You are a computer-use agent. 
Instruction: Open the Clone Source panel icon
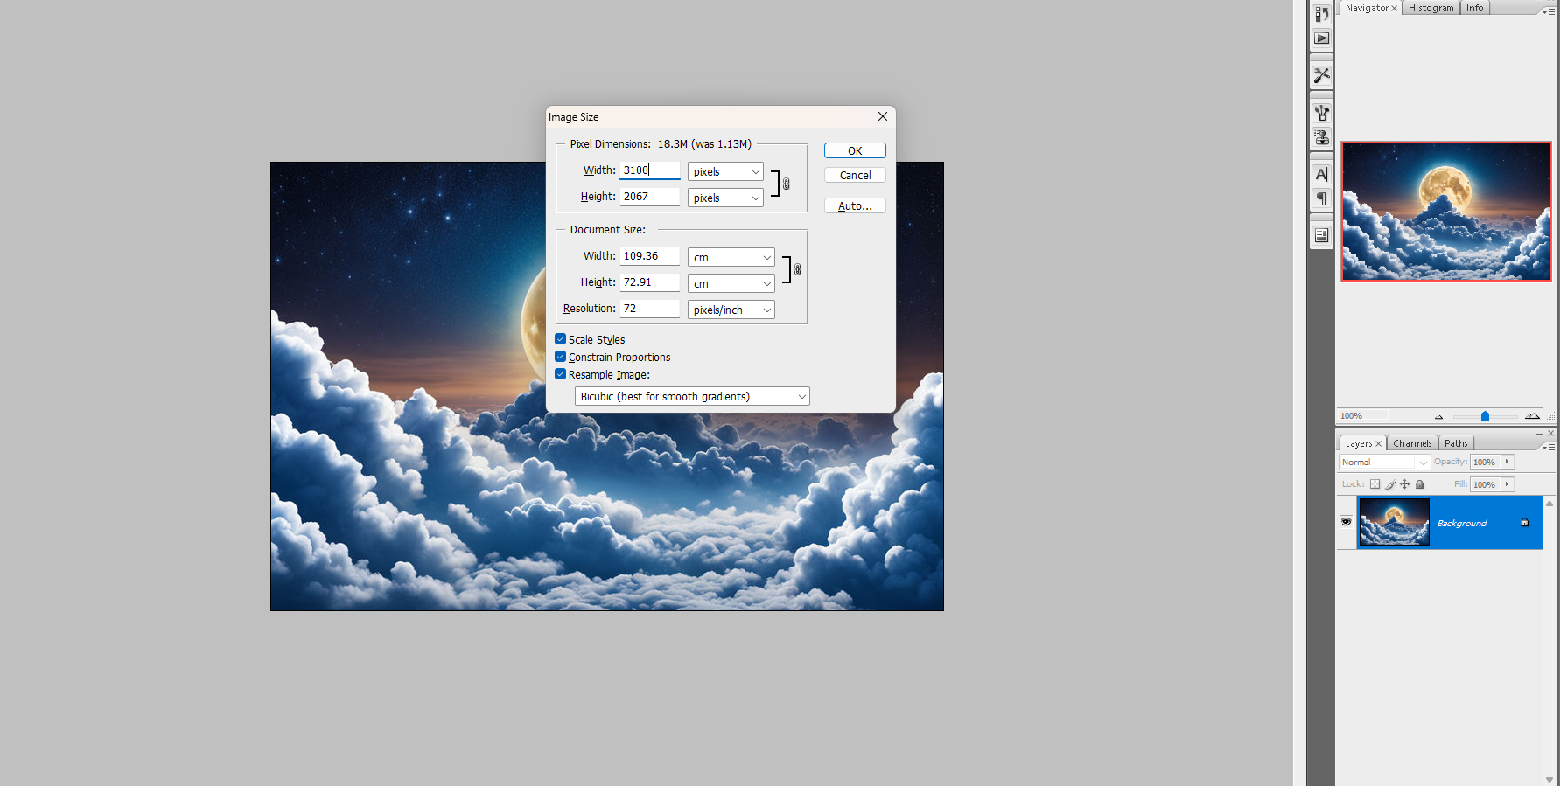[1321, 137]
